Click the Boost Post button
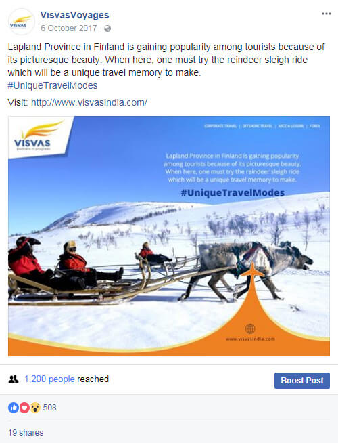The height and width of the screenshot is (443, 338). pos(302,381)
